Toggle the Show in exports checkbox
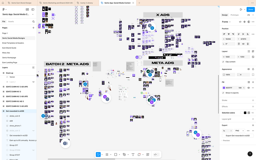Viewport: 256px width, 160px height. coord(223,93)
